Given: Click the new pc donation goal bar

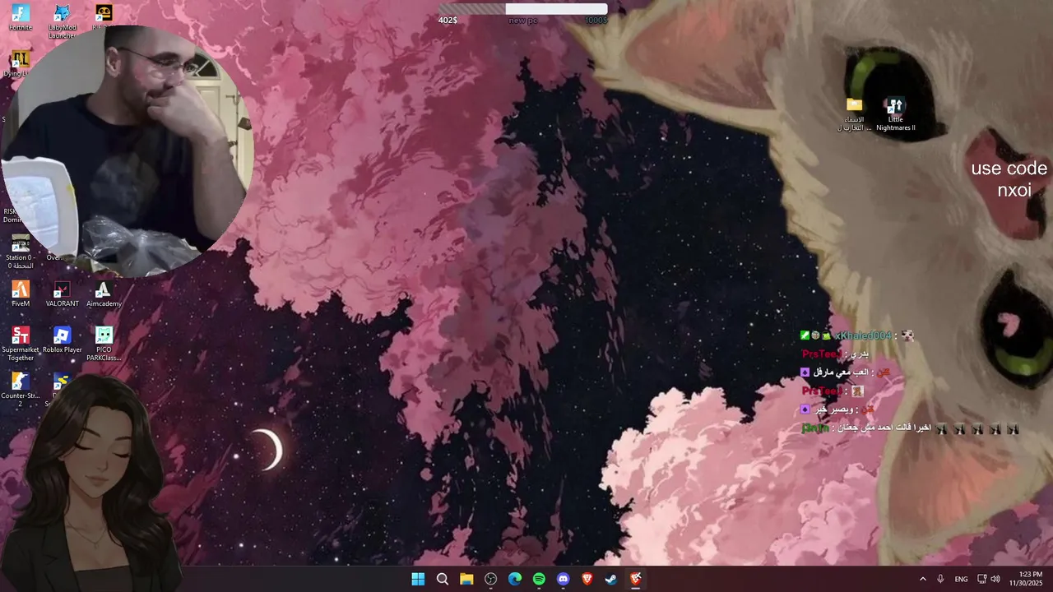Looking at the screenshot, I should (x=522, y=9).
